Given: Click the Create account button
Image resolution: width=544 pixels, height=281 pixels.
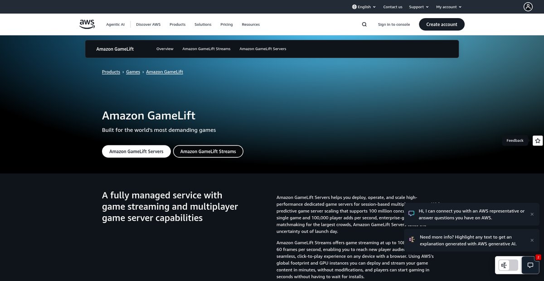Looking at the screenshot, I should coord(442,24).
